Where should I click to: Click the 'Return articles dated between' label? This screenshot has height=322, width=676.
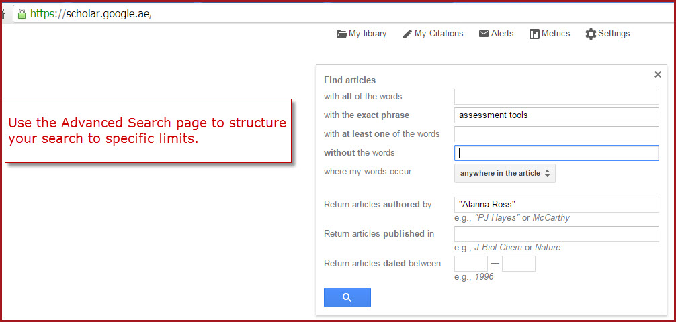pos(382,264)
